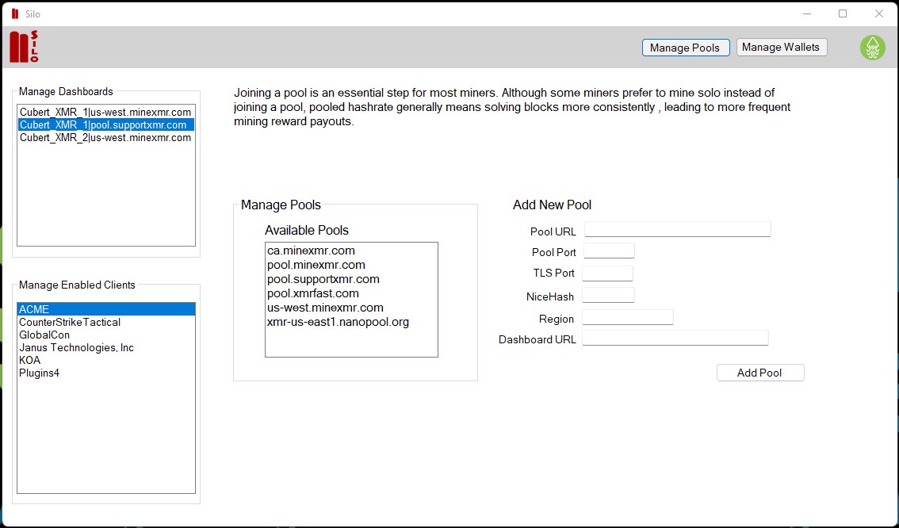Click the Dashboard URL field
Image resolution: width=899 pixels, height=528 pixels.
[x=675, y=339]
